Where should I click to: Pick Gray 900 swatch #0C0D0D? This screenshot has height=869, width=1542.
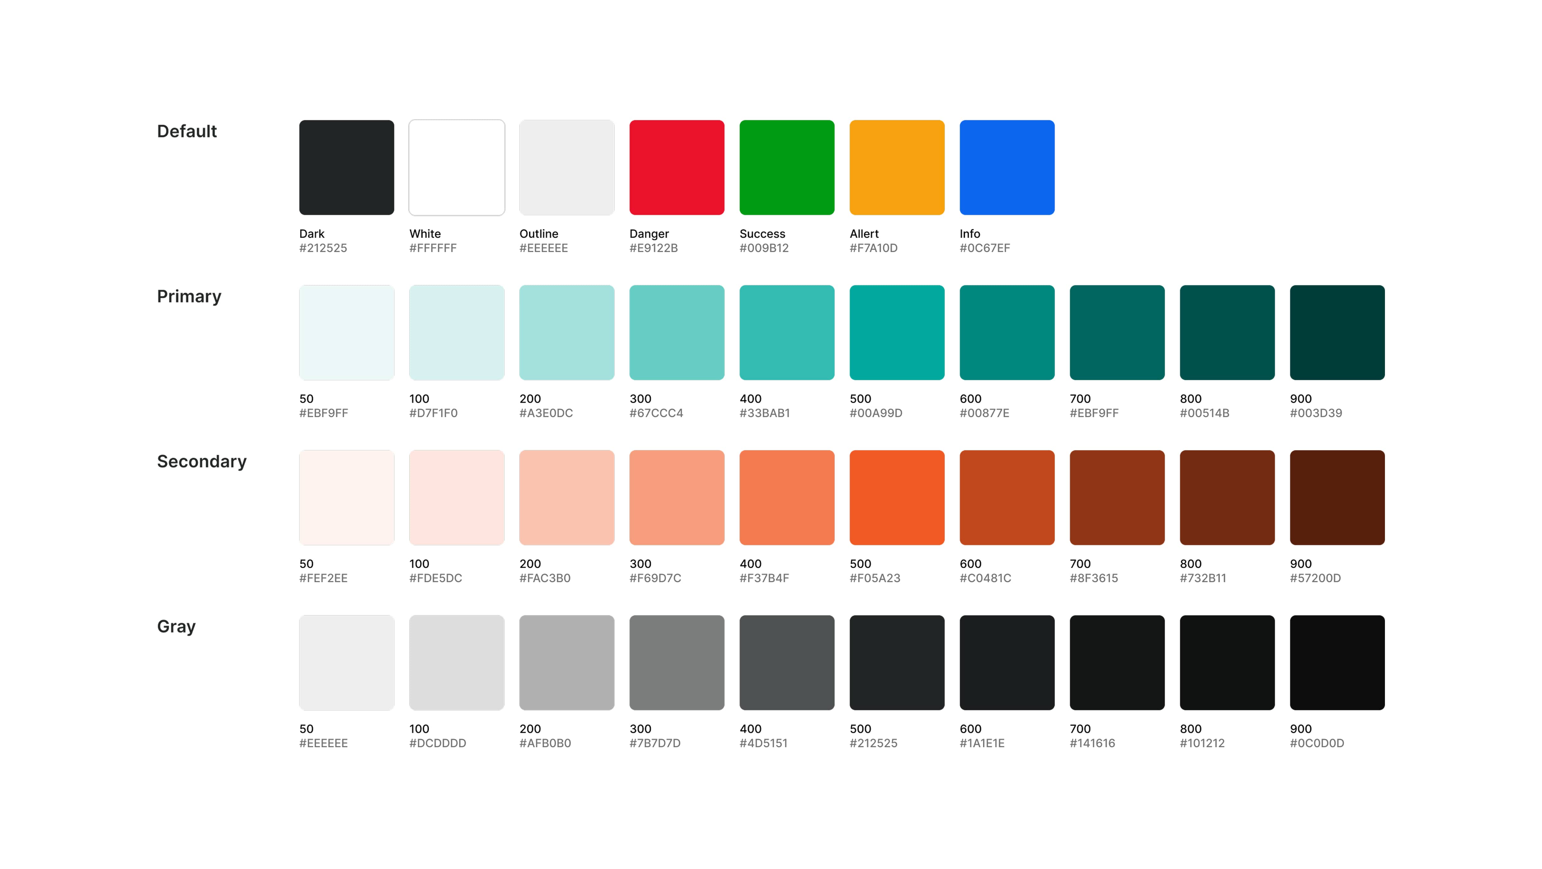pos(1338,663)
